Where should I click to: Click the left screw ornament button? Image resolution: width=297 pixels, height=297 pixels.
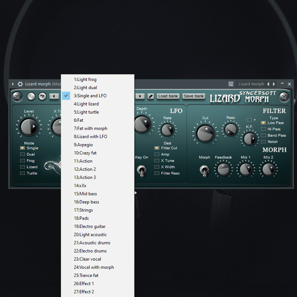click(17, 97)
